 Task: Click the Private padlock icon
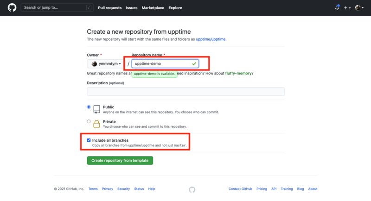point(96,124)
